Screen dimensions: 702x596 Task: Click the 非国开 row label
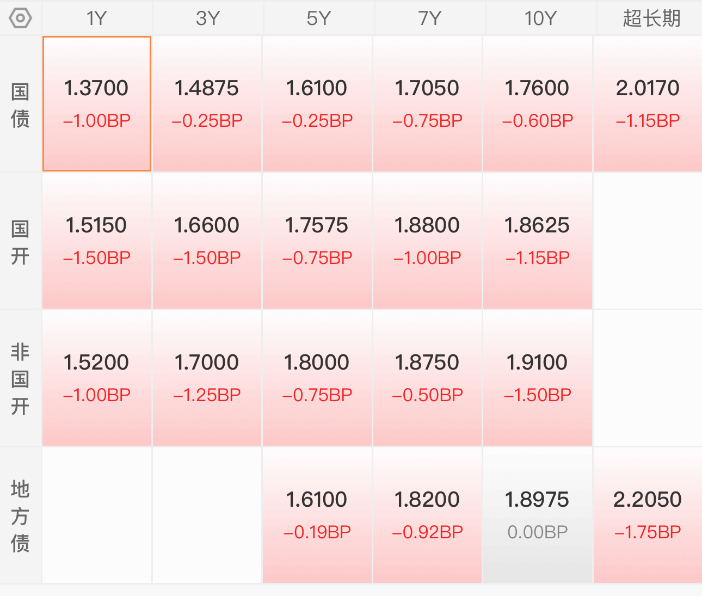pyautogui.click(x=20, y=379)
